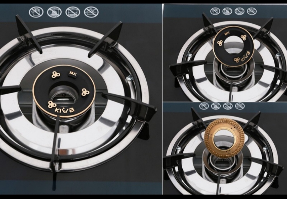Click the rightmost warning icon in the large left photo

[x=91, y=12]
